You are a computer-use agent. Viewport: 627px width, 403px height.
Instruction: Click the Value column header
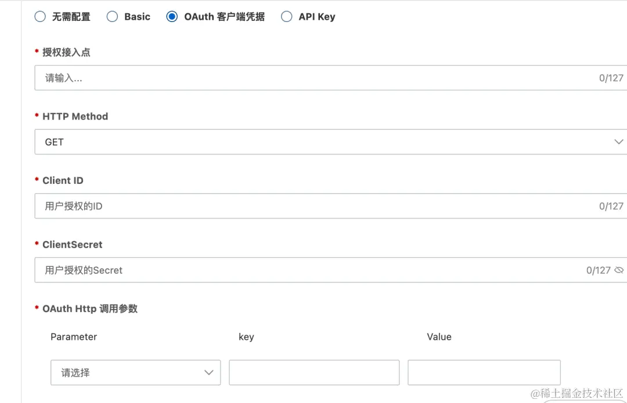(x=439, y=337)
